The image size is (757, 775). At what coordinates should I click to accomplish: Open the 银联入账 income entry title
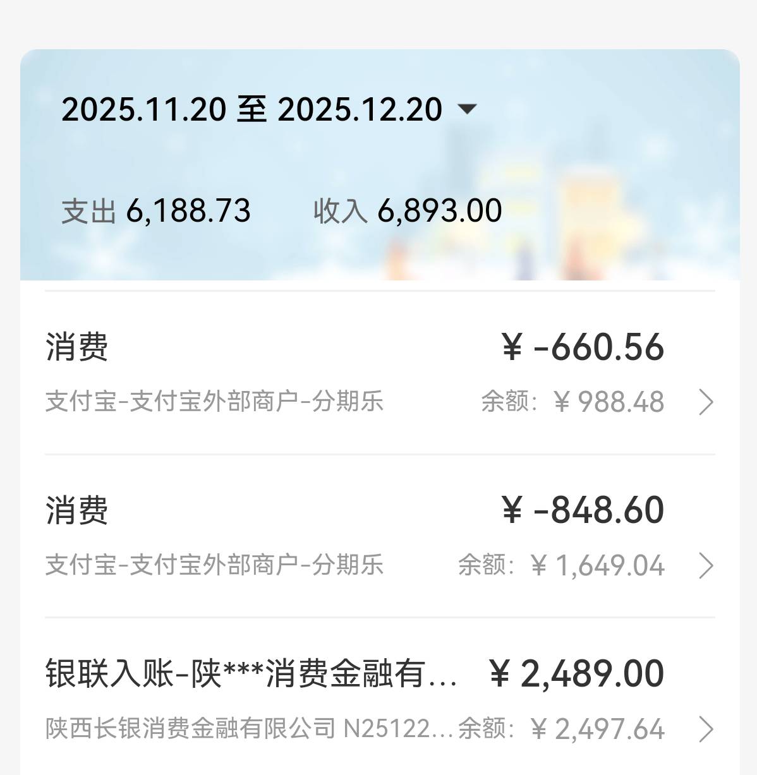pyautogui.click(x=251, y=674)
